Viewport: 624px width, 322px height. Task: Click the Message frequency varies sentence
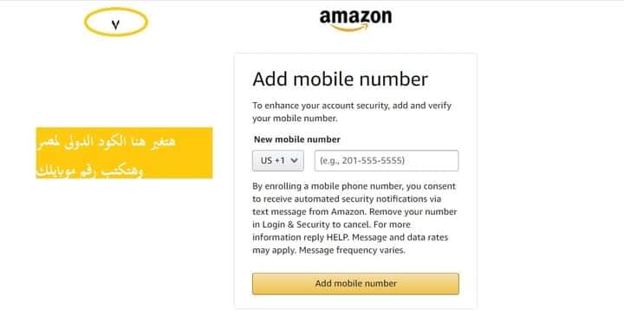point(352,250)
